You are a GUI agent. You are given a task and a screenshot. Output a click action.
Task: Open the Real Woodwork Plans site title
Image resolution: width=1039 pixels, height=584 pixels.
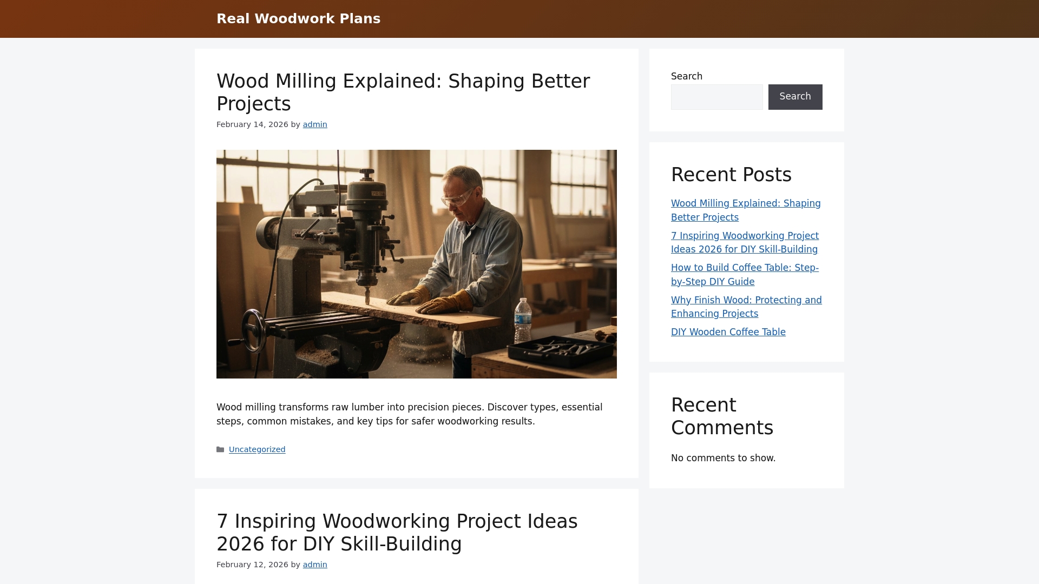[x=298, y=18]
